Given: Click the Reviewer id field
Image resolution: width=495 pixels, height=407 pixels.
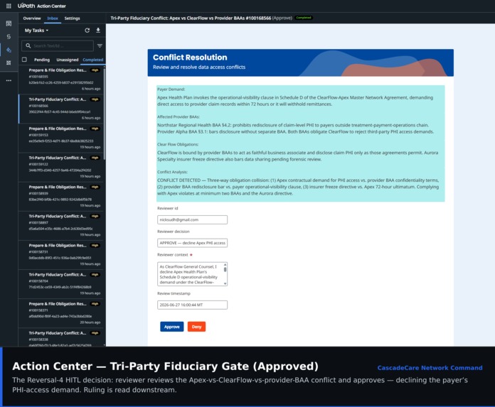Looking at the screenshot, I should pos(192,219).
